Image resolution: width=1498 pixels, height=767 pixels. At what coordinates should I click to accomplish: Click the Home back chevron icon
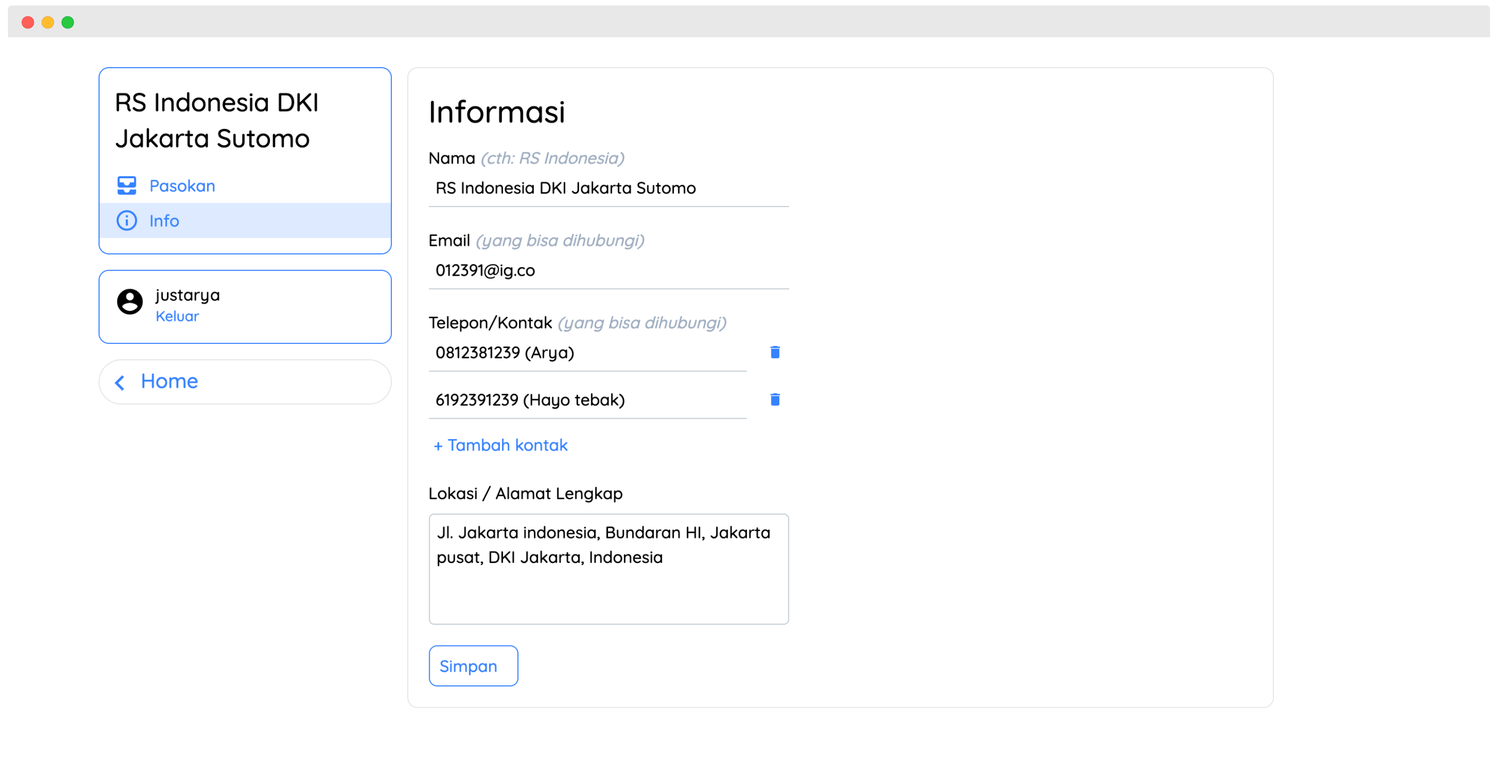119,382
